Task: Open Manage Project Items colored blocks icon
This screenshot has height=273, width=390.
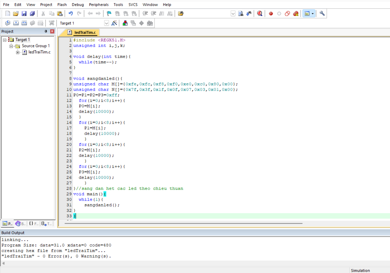Action: tap(125, 23)
